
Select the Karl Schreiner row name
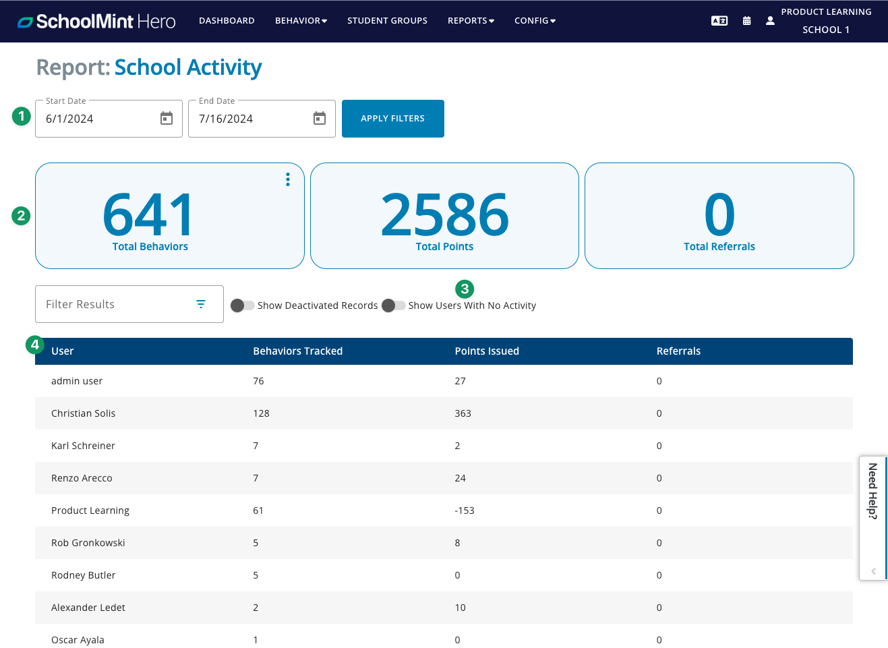(83, 446)
